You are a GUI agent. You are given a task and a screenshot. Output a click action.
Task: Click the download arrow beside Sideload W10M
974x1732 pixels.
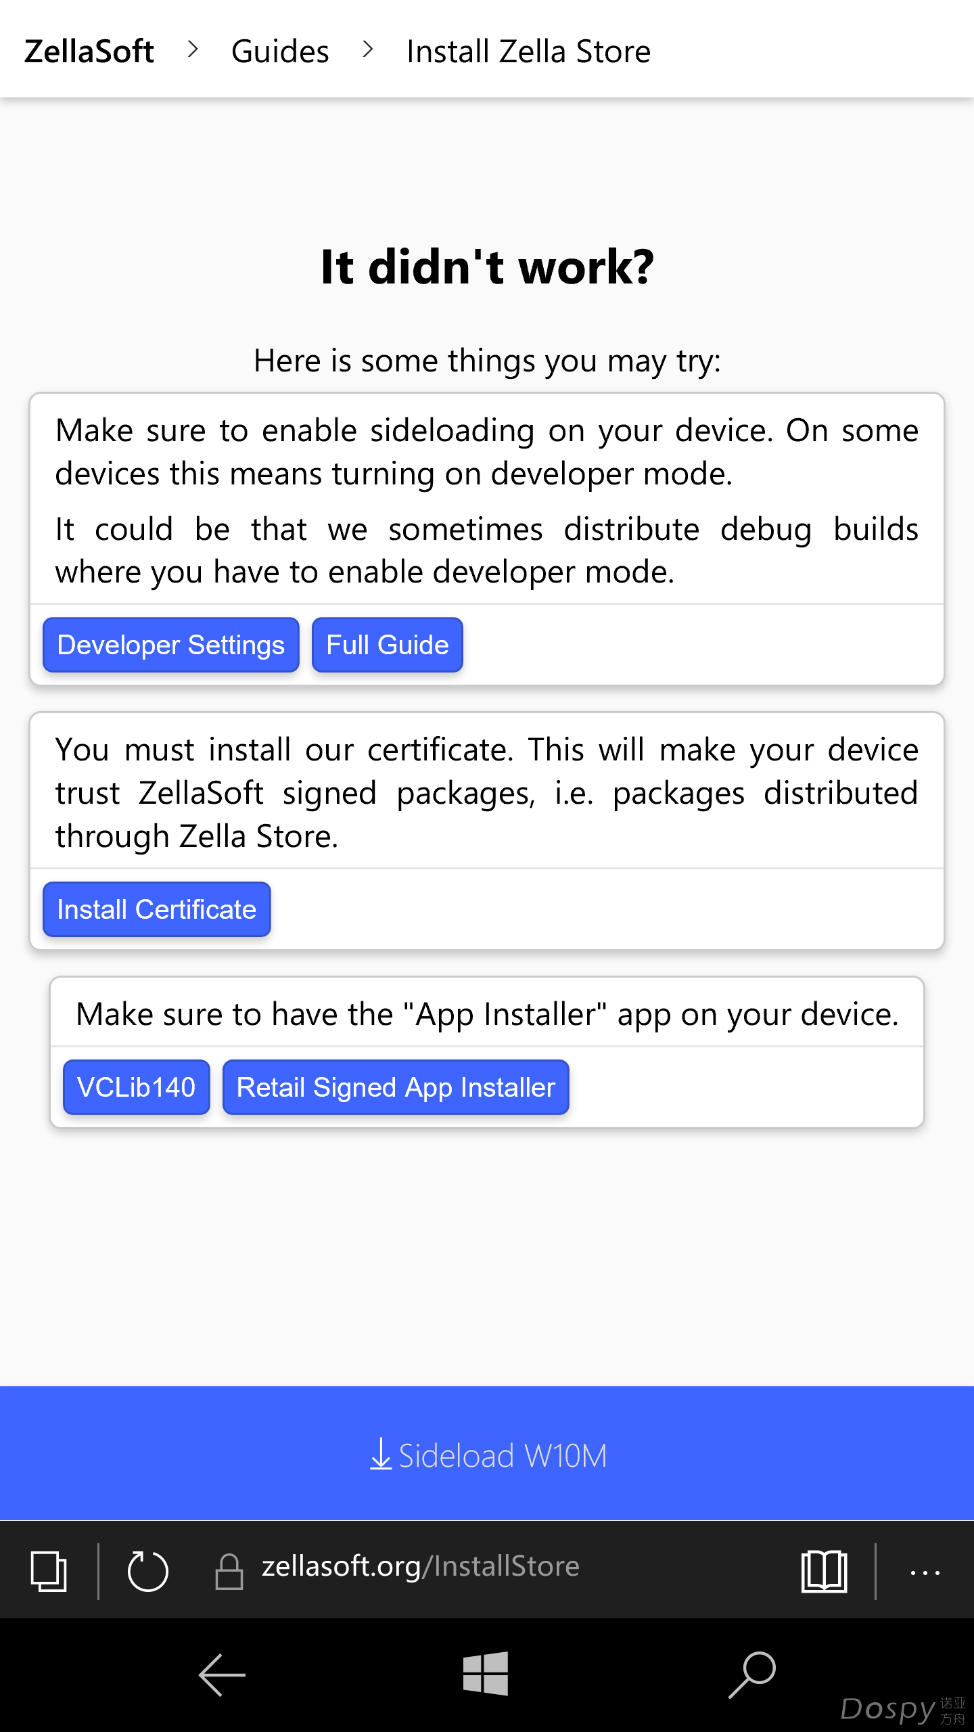click(x=381, y=1454)
